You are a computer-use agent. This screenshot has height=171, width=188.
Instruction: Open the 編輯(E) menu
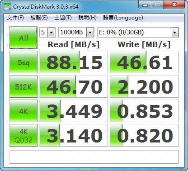pos(39,18)
